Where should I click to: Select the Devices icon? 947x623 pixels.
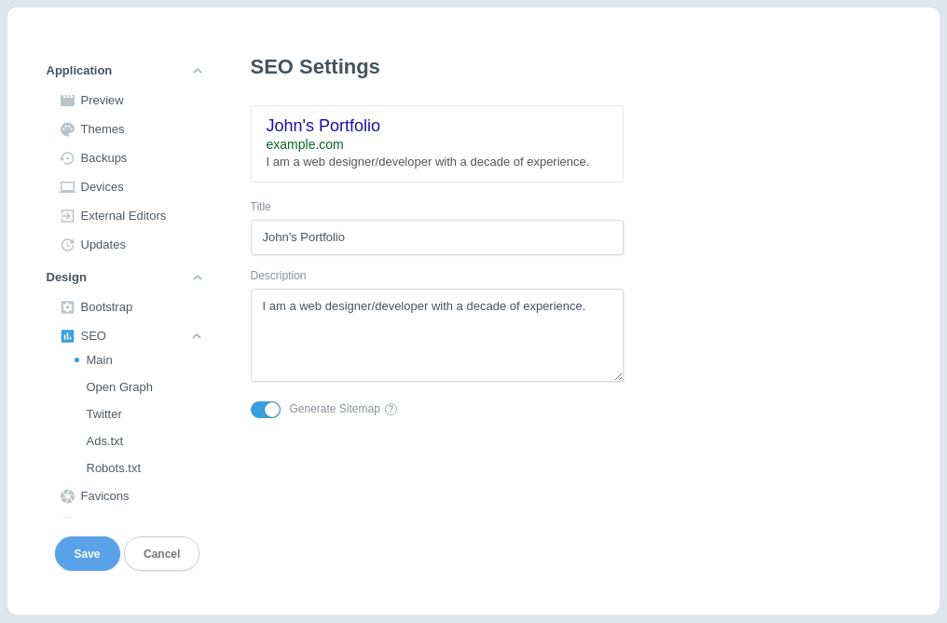click(67, 186)
